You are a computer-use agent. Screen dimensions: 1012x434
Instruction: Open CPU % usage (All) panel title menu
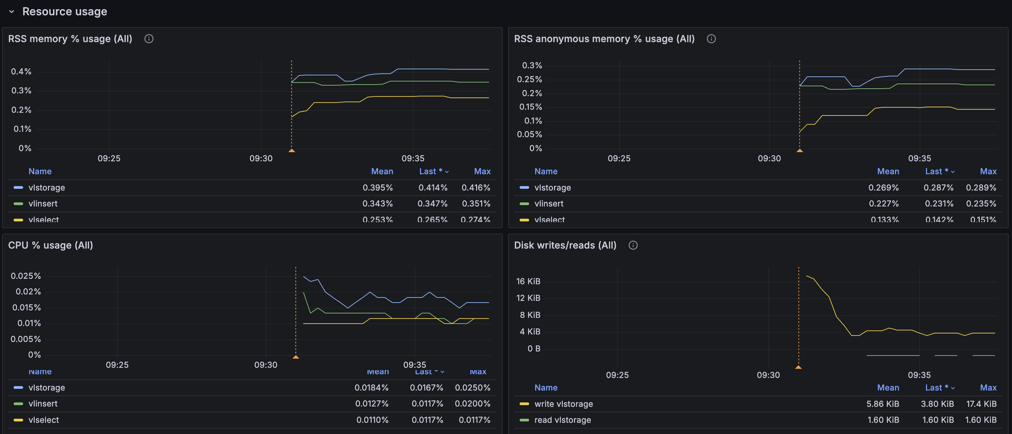[51, 245]
